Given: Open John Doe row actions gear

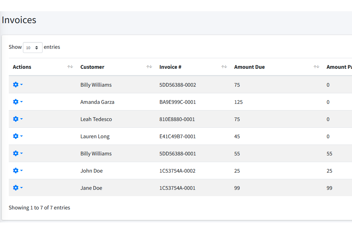Looking at the screenshot, I should [x=16, y=171].
